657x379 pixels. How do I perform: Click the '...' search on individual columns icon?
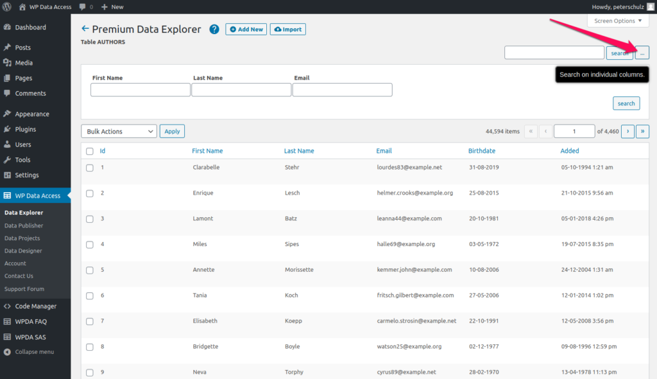pyautogui.click(x=642, y=53)
